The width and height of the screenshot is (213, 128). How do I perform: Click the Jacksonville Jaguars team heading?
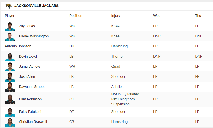(36, 6)
